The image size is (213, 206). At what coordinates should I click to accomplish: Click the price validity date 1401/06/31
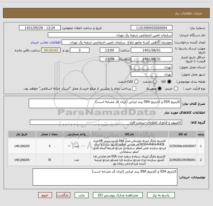[152, 59]
